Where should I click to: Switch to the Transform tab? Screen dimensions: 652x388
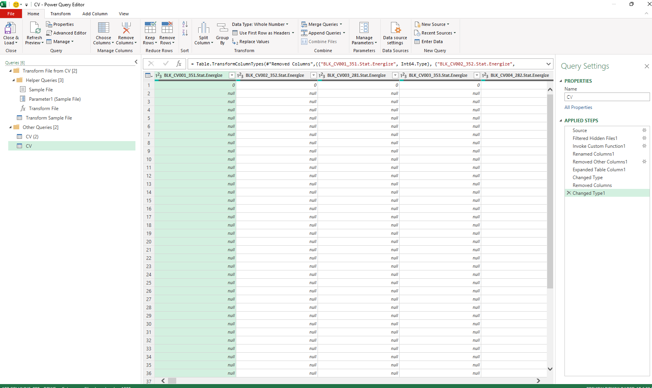[x=60, y=14]
